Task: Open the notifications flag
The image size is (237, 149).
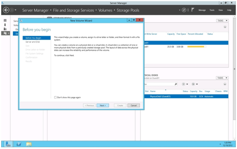Action: 192,10
